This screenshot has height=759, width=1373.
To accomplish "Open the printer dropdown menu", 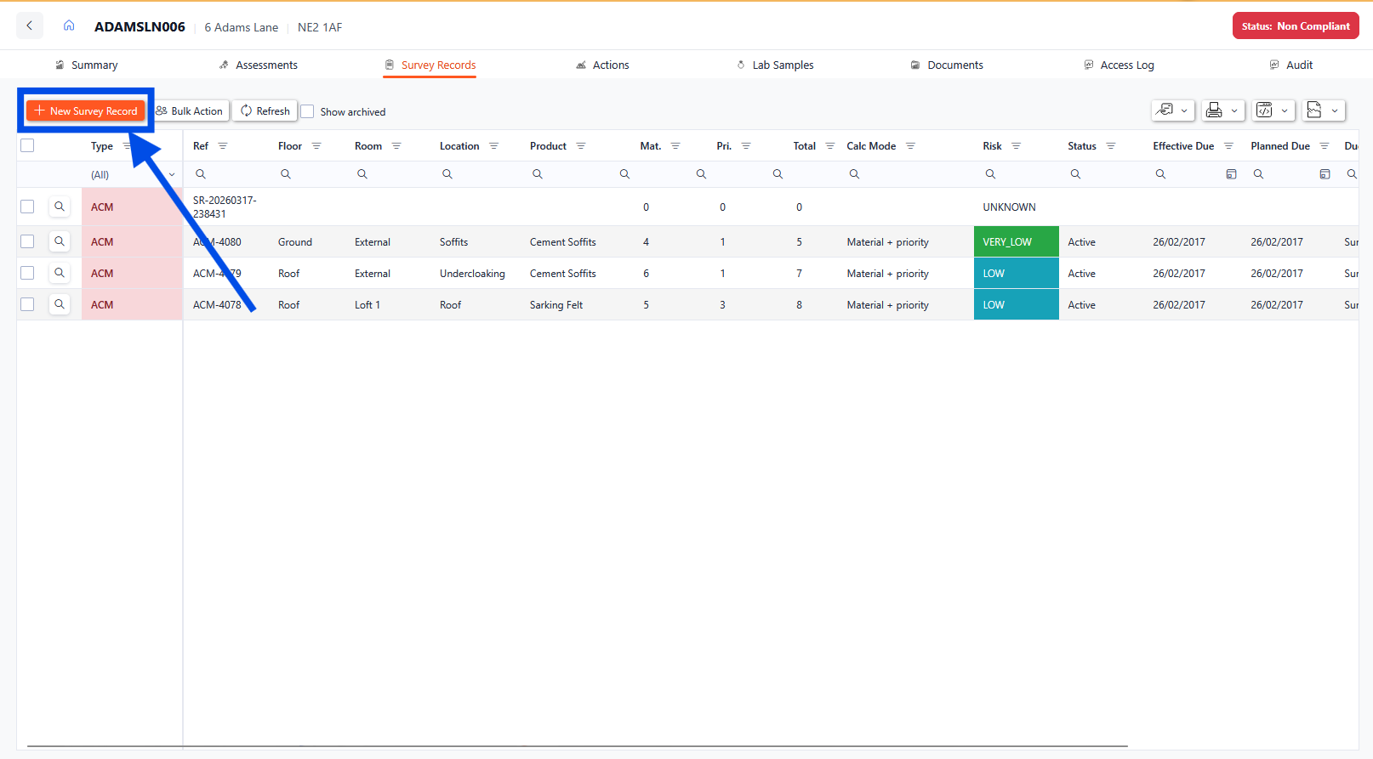I will [x=1222, y=110].
